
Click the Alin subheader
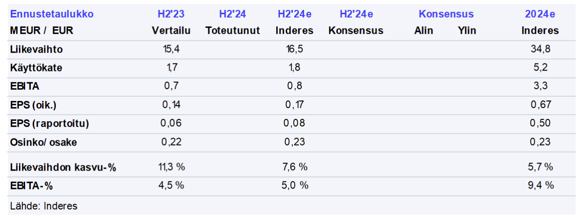coord(424,31)
